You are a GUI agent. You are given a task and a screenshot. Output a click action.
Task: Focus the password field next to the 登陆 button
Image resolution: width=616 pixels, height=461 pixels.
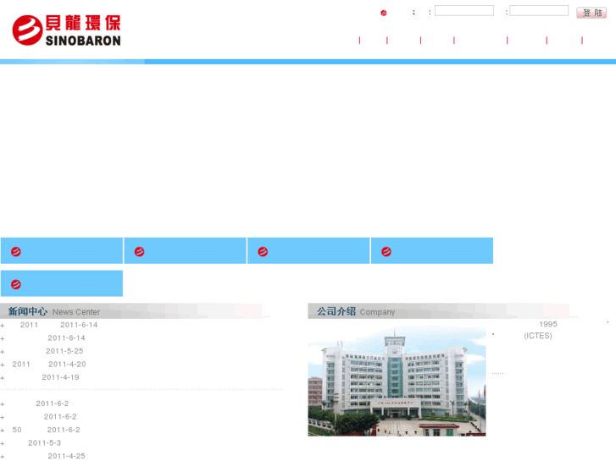coord(539,11)
